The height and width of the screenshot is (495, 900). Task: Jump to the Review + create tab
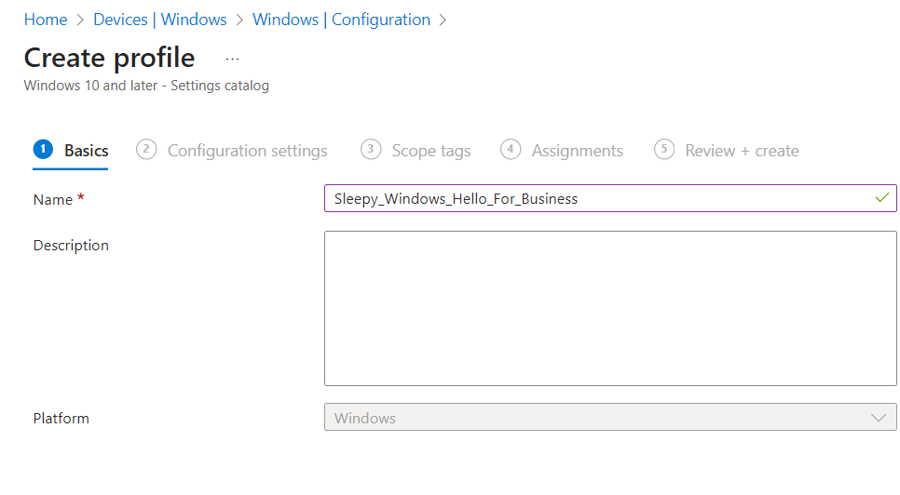[742, 151]
